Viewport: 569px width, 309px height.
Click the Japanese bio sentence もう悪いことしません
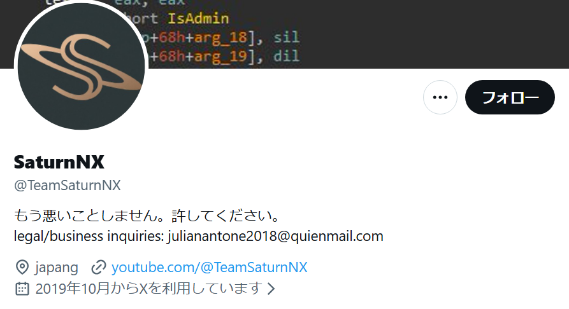pos(147,216)
